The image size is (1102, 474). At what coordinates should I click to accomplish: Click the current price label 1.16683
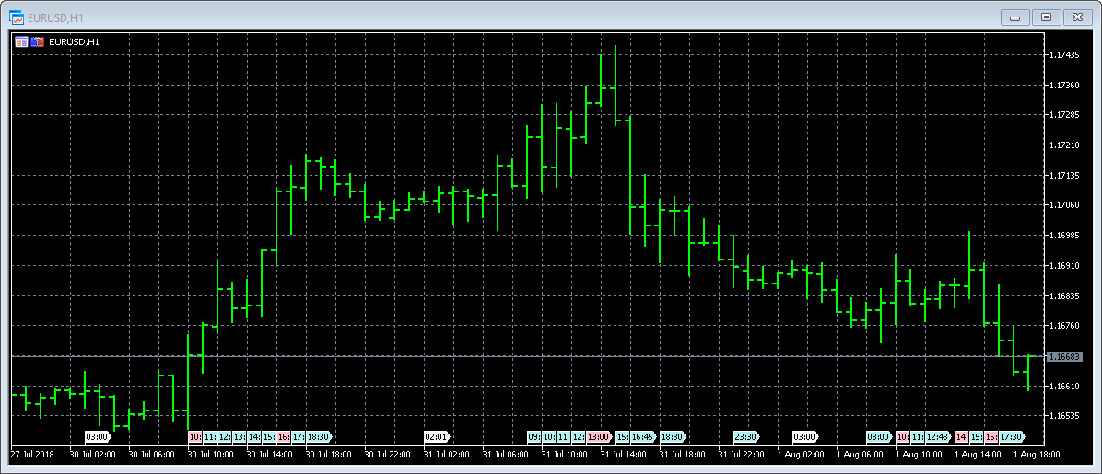(x=1064, y=357)
